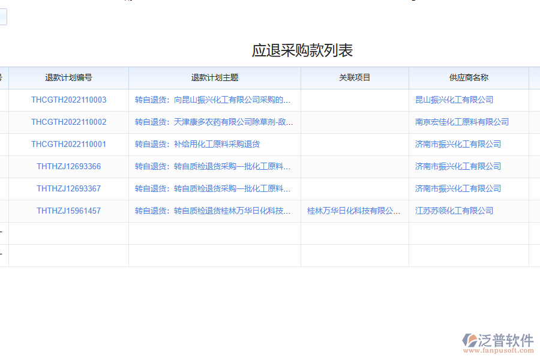Click the 关联项目 column header
Screen dimensions: 540x360
pyautogui.click(x=355, y=77)
